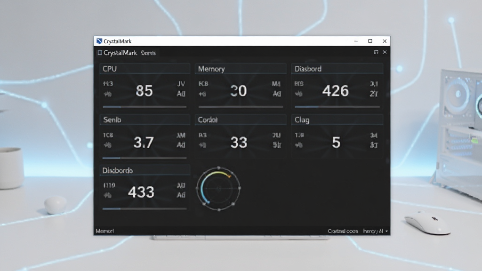Click the score value 433
The image size is (482, 271).
(x=141, y=192)
